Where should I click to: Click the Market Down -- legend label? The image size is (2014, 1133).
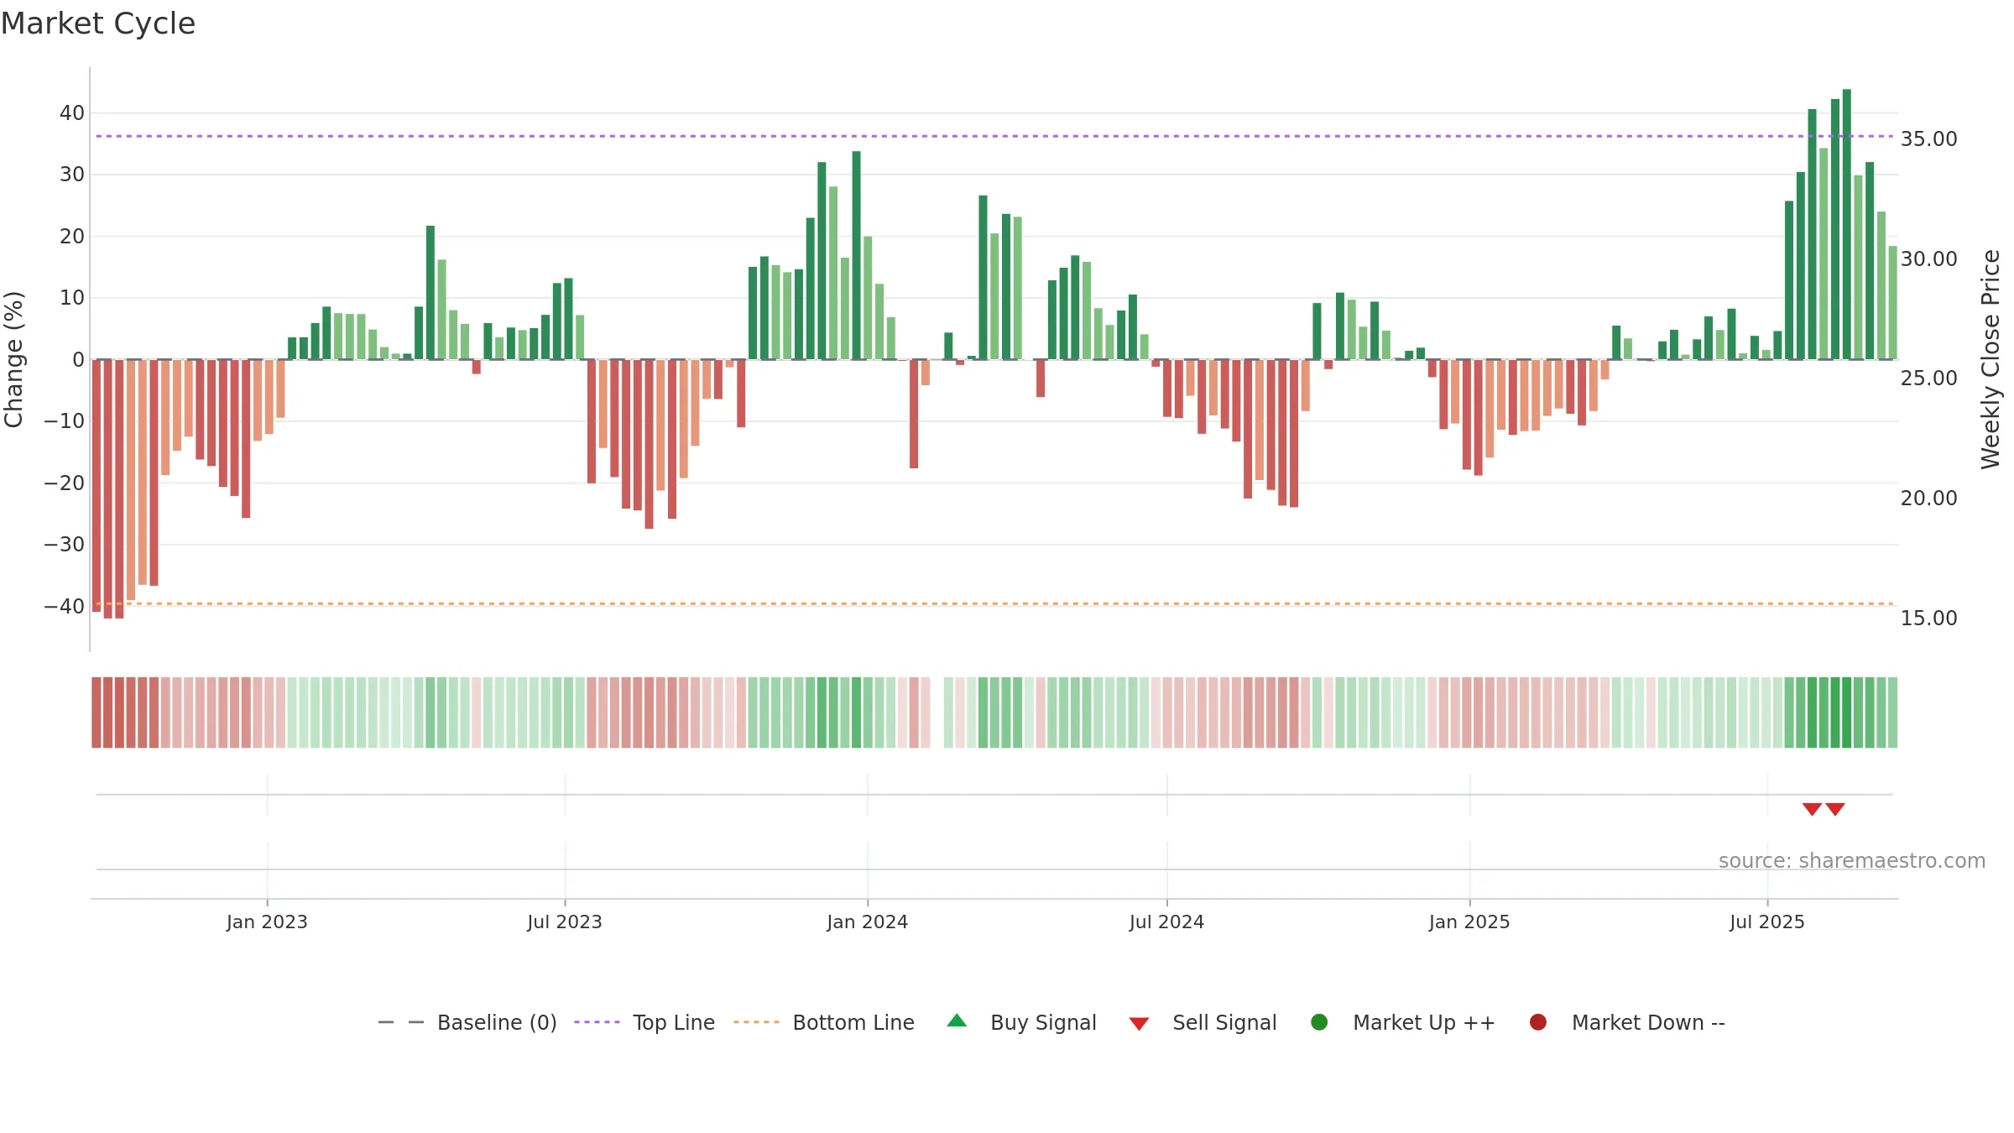[1648, 1022]
